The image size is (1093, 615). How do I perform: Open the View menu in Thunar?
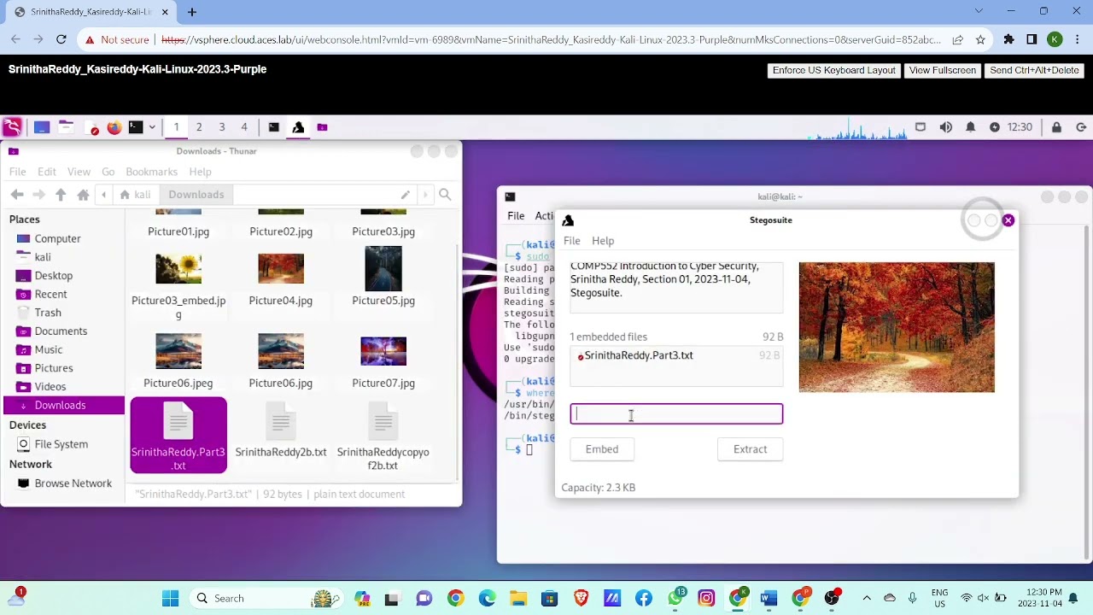(x=79, y=172)
